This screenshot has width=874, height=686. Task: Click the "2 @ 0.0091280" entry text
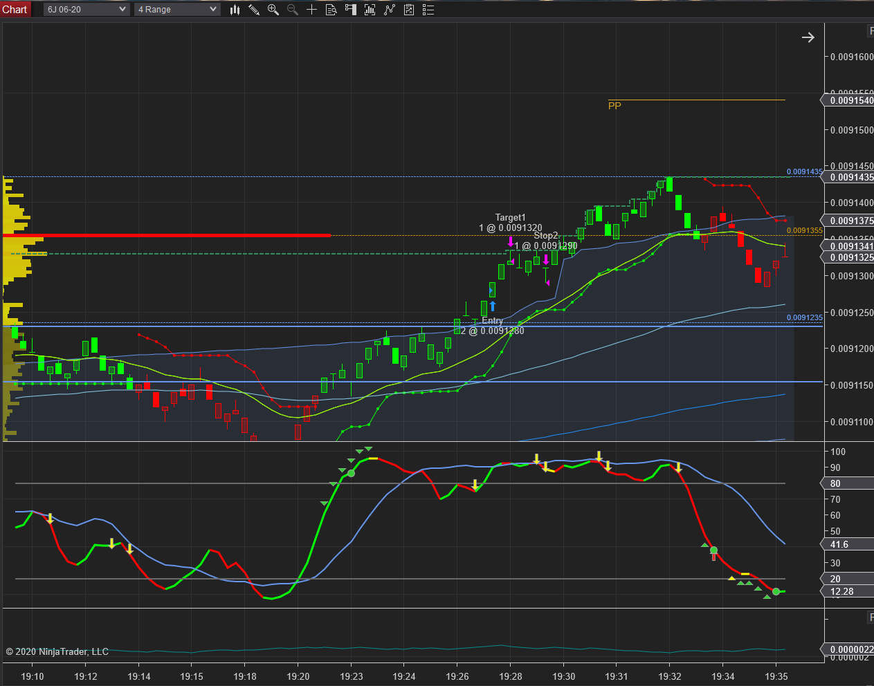click(x=493, y=331)
